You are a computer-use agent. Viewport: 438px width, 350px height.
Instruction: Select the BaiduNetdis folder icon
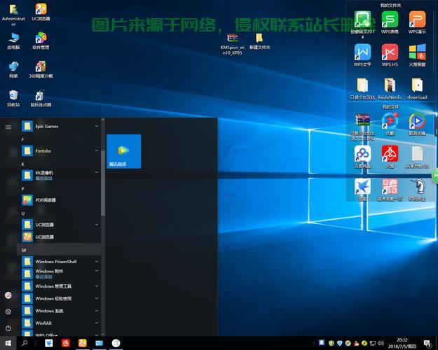coord(390,88)
